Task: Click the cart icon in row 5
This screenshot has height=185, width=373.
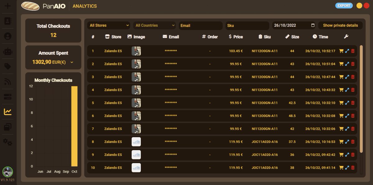Action: (341, 103)
